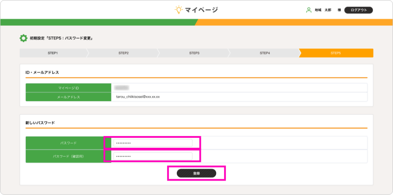The height and width of the screenshot is (195, 393).
Task: Click the マイページ header title
Action: [202, 10]
